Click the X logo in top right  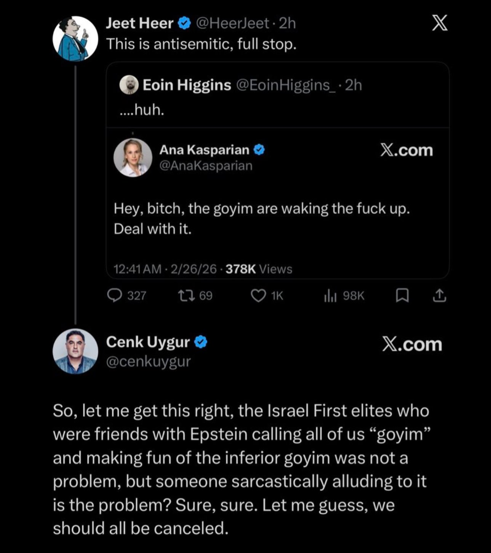coord(440,23)
